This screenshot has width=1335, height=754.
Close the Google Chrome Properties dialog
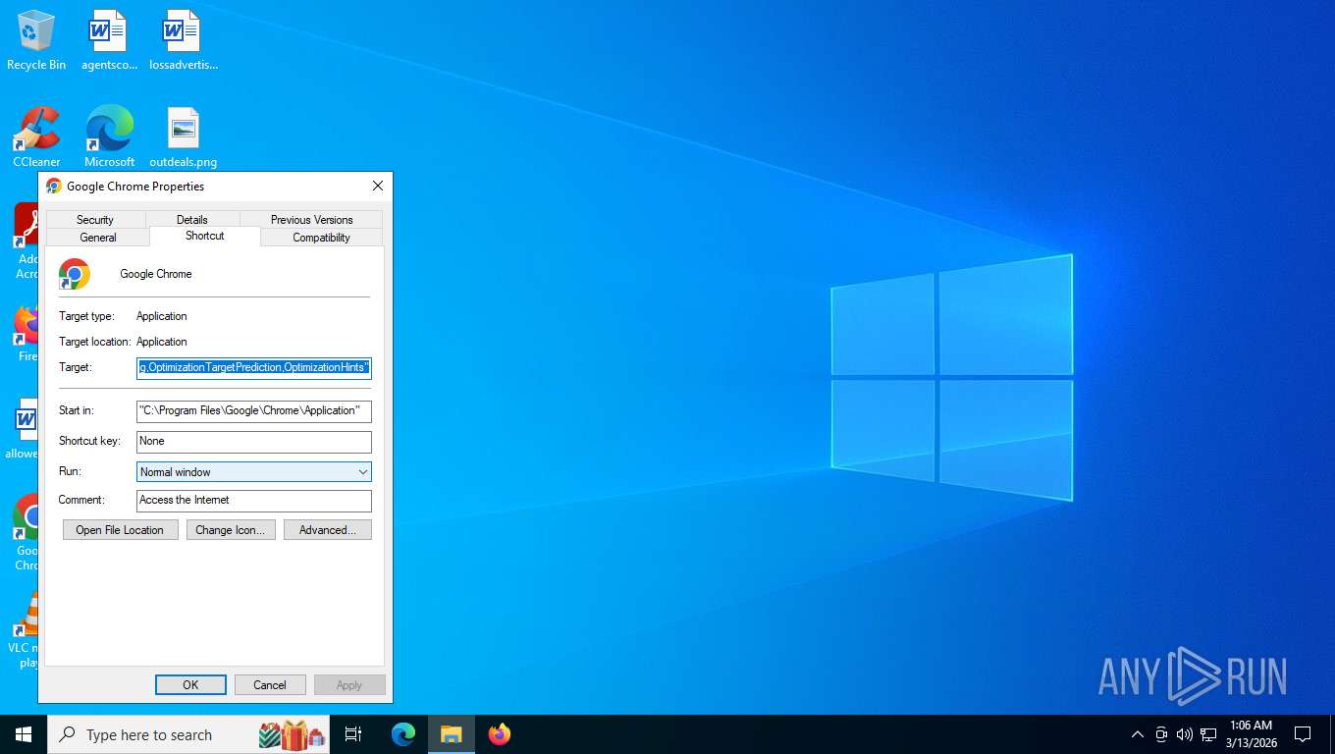click(378, 186)
